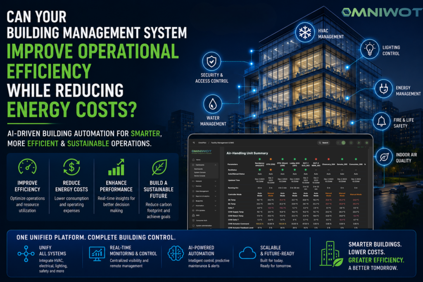The image size is (423, 282).
Task: Click the red status dot above Chancery_264
Action: click(328, 159)
